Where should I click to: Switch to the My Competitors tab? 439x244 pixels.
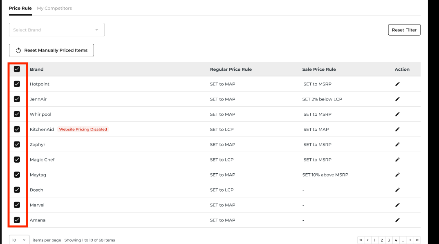tap(54, 9)
